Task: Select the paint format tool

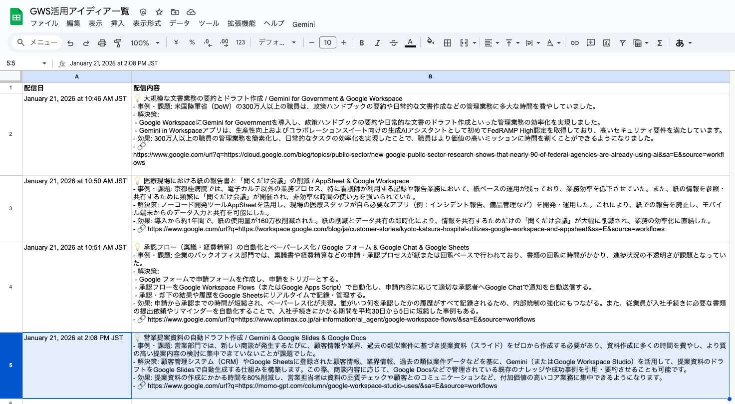Action: (118, 43)
